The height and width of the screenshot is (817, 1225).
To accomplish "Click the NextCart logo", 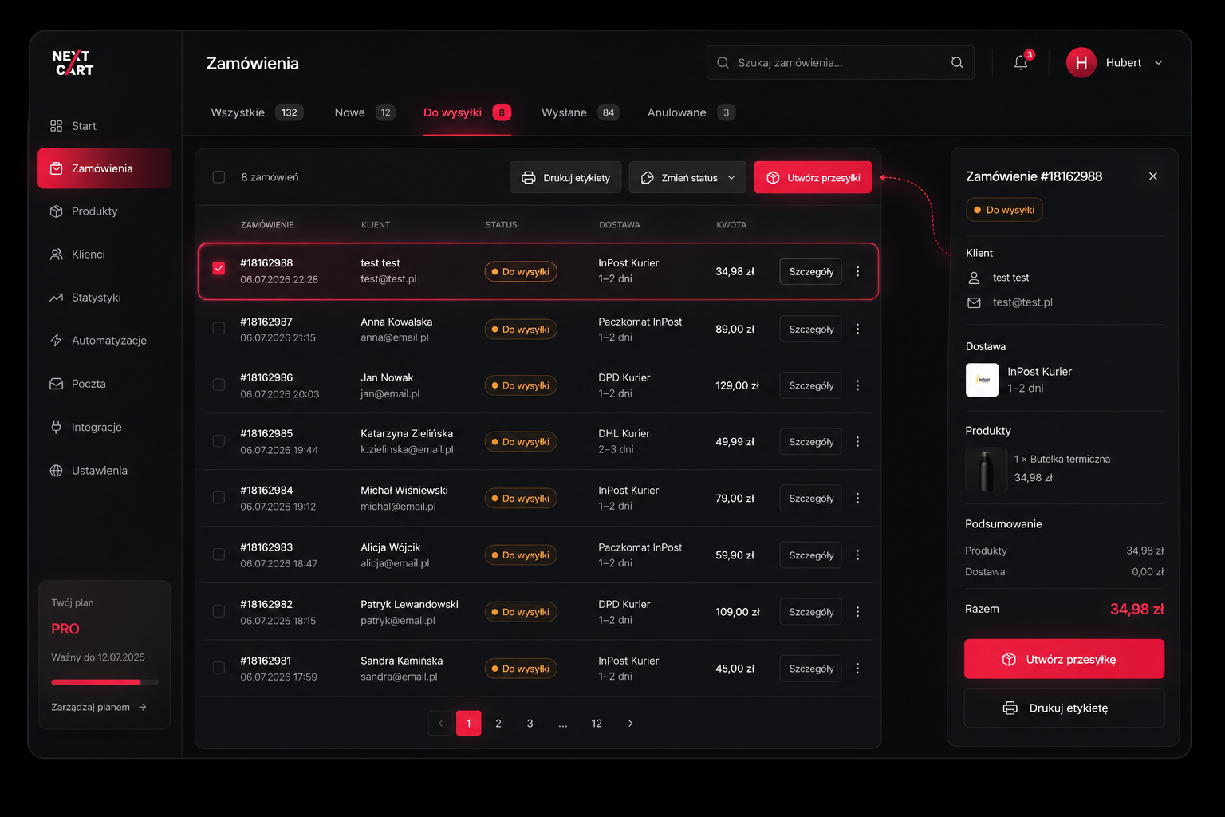I will tap(73, 63).
